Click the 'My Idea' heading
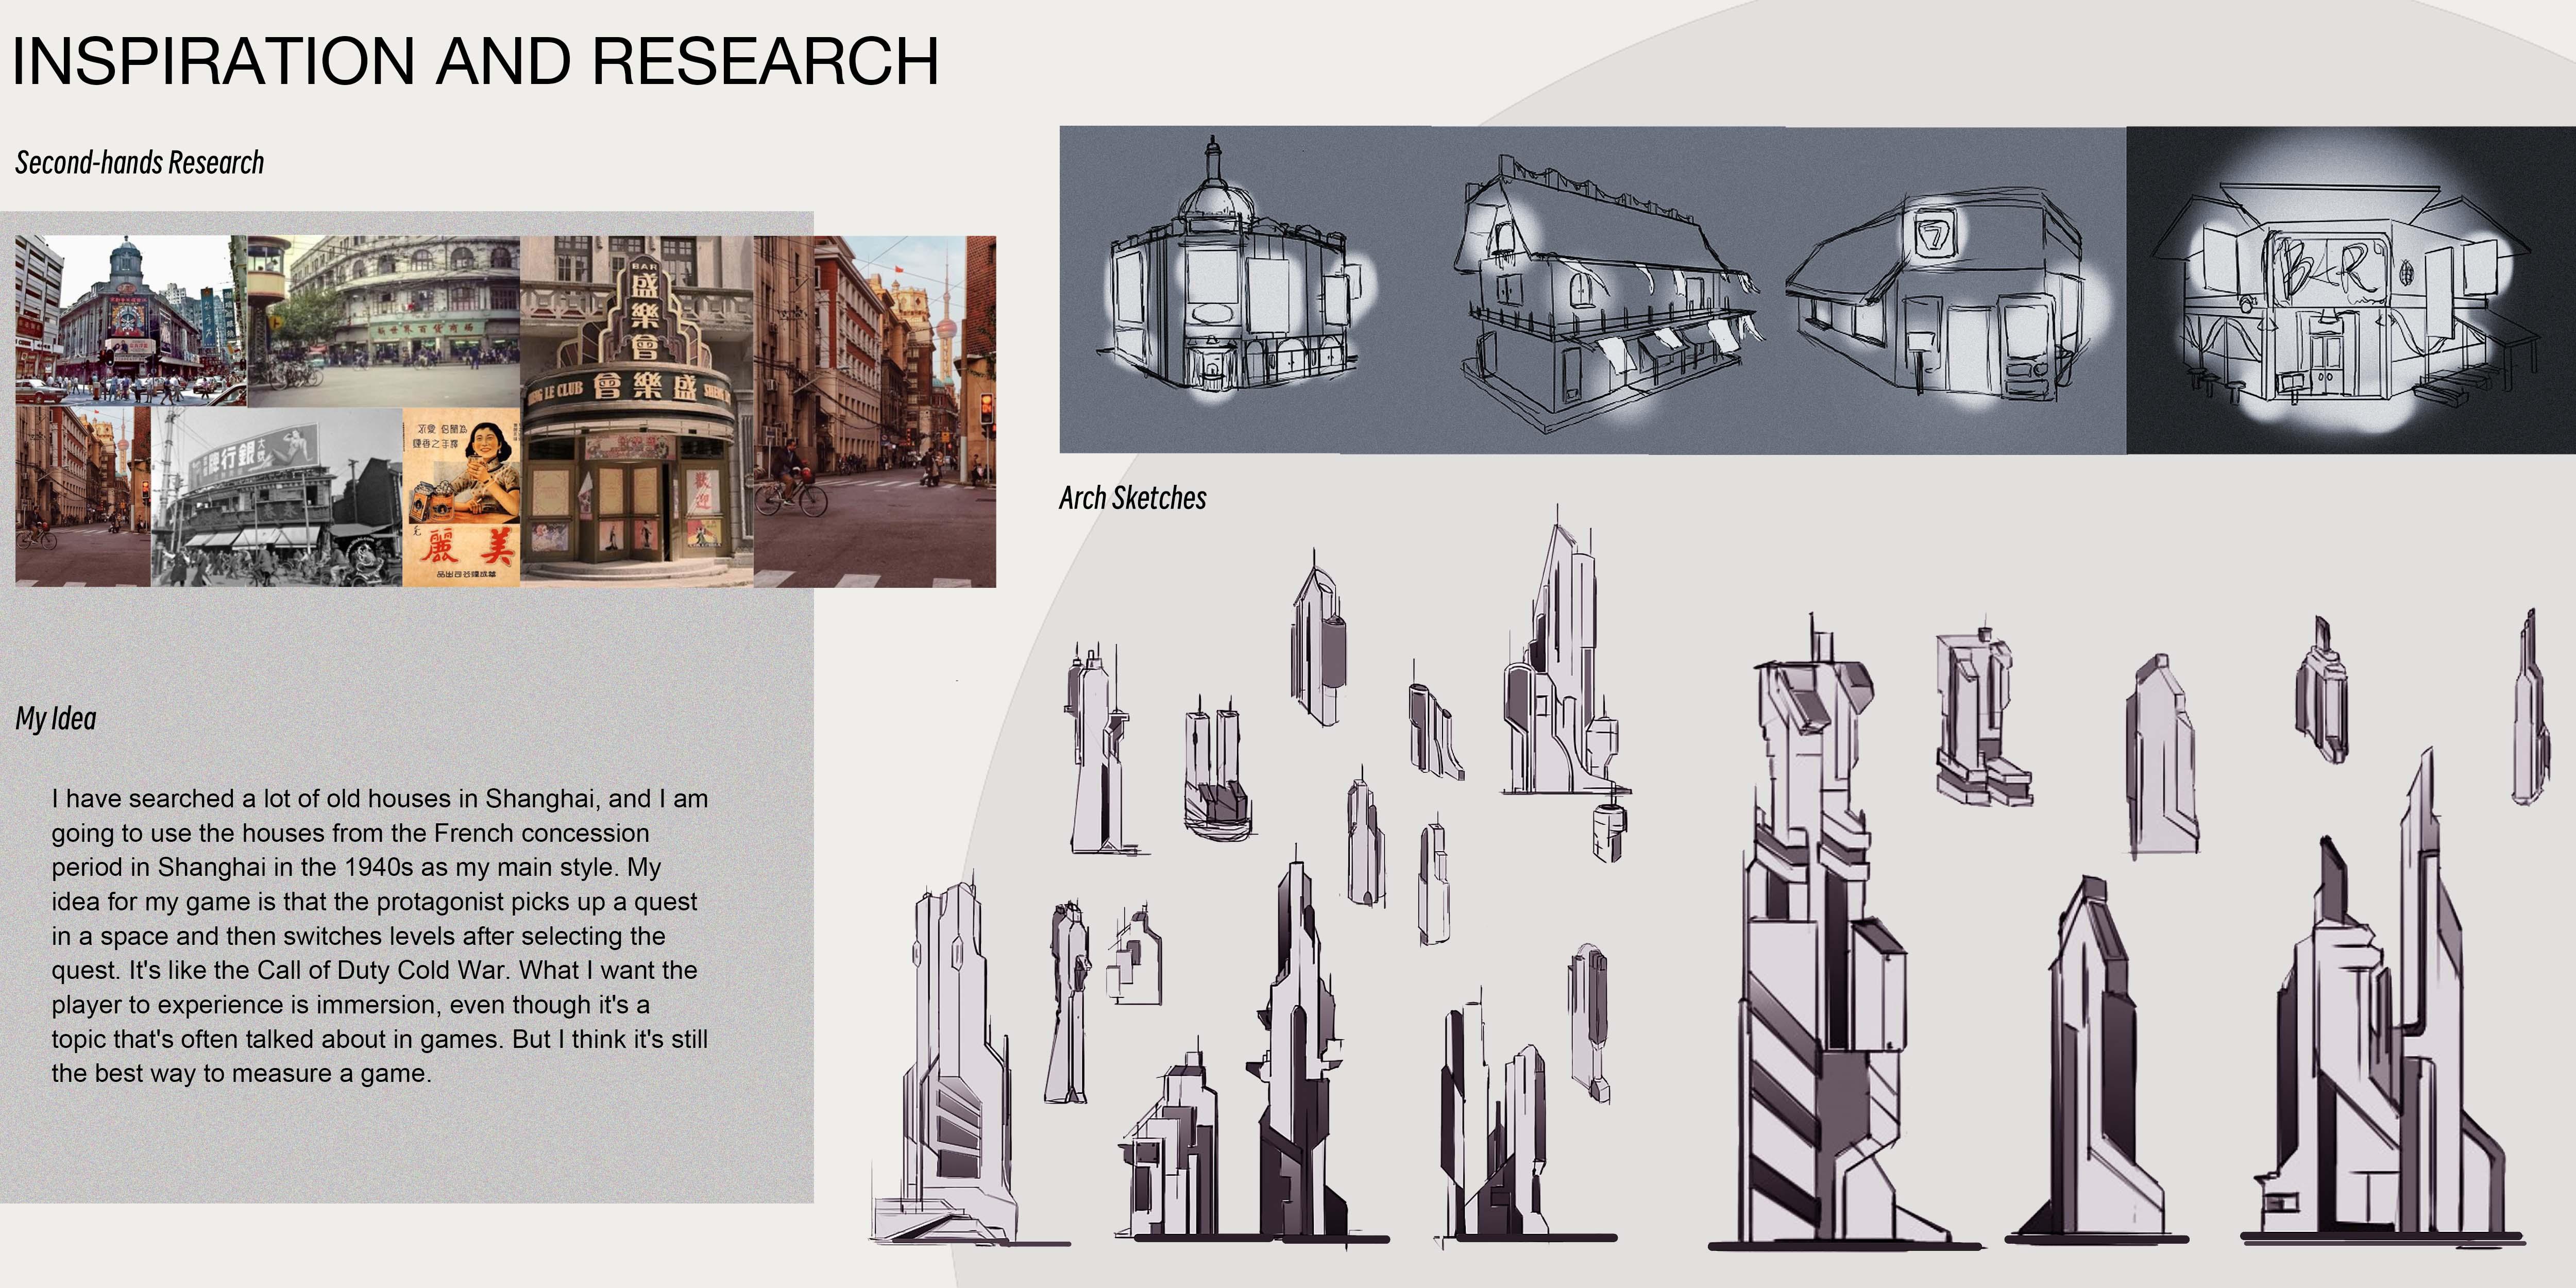The image size is (2576, 1288). (x=56, y=718)
